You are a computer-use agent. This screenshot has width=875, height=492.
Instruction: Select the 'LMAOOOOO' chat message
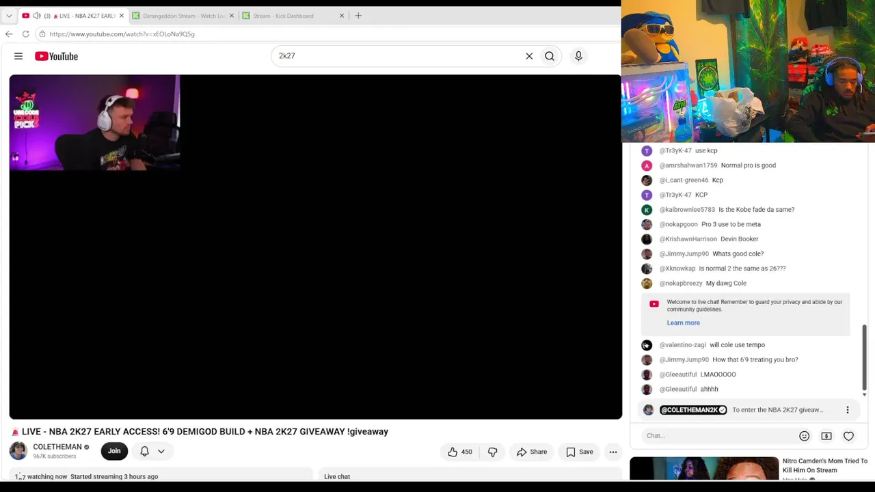(x=718, y=374)
